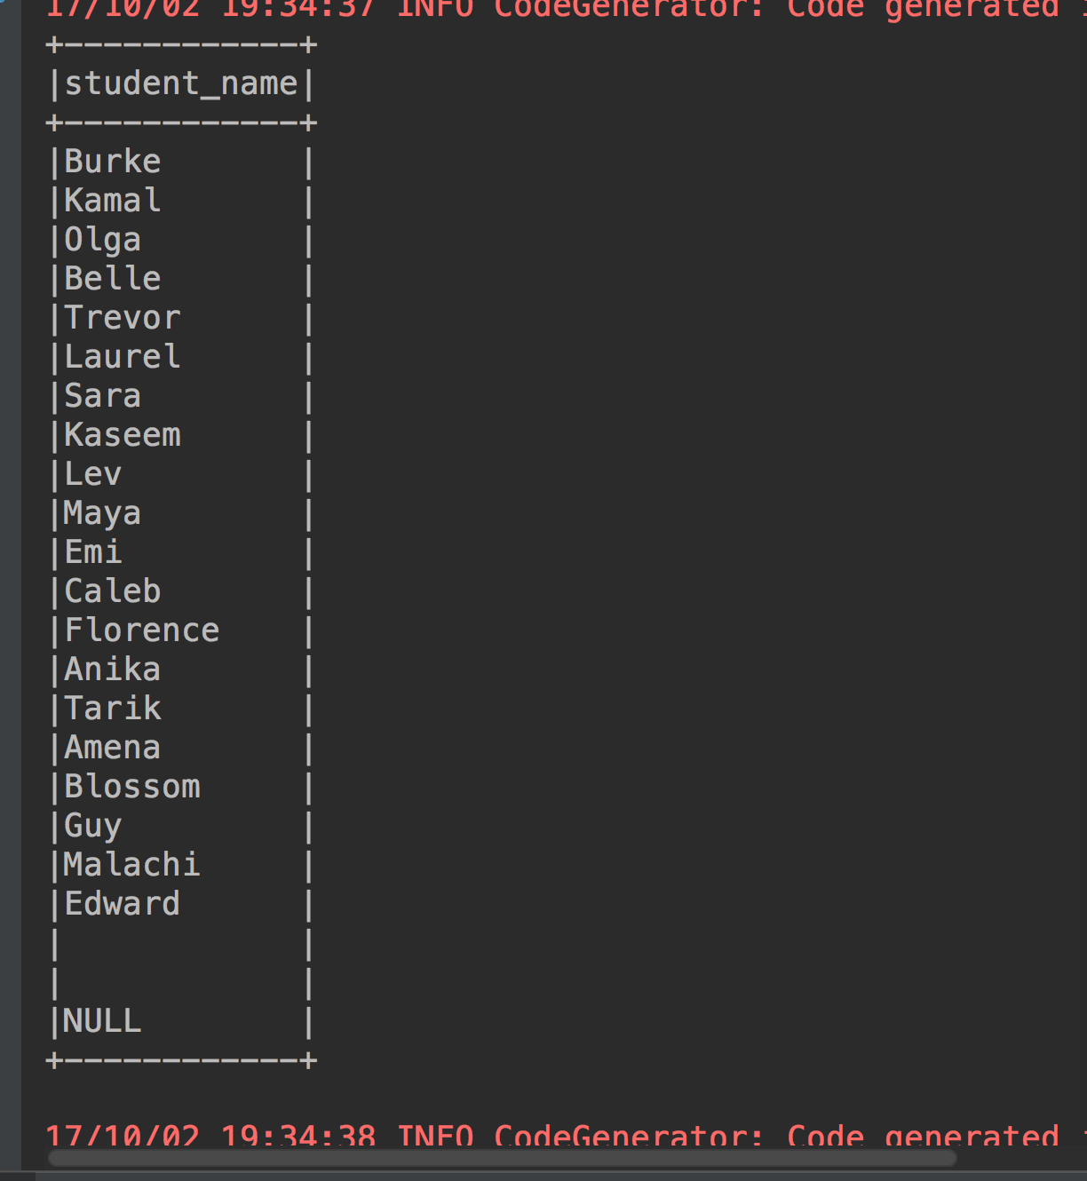Click the 19:34:38 INFO CodeGenerator log line
The width and height of the screenshot is (1087, 1181).
coord(551,1137)
